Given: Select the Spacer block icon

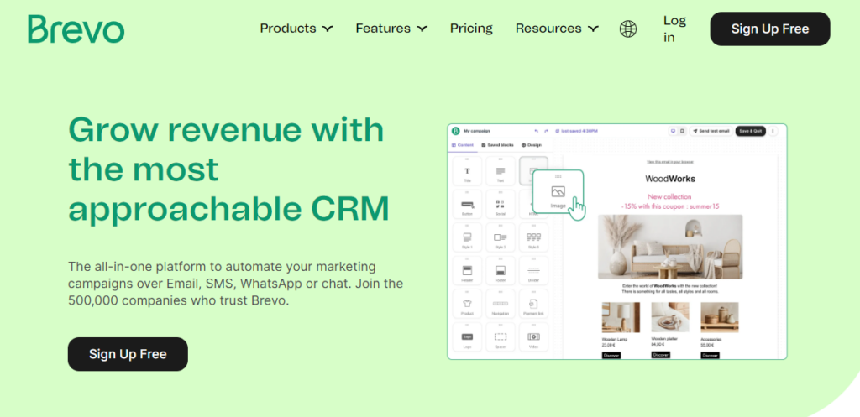Looking at the screenshot, I should (x=501, y=337).
